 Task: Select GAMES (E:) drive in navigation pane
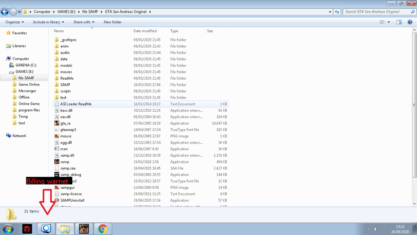tap(24, 71)
